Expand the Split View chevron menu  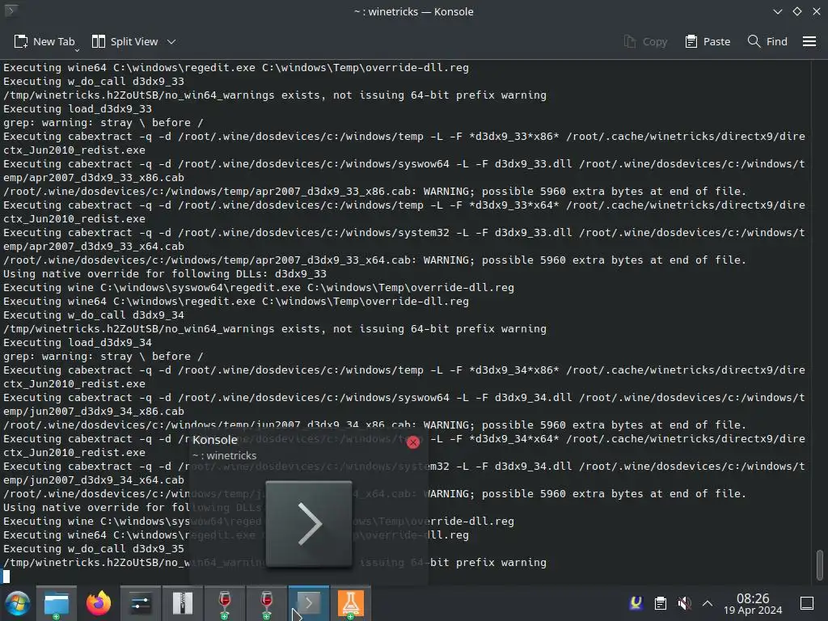171,42
